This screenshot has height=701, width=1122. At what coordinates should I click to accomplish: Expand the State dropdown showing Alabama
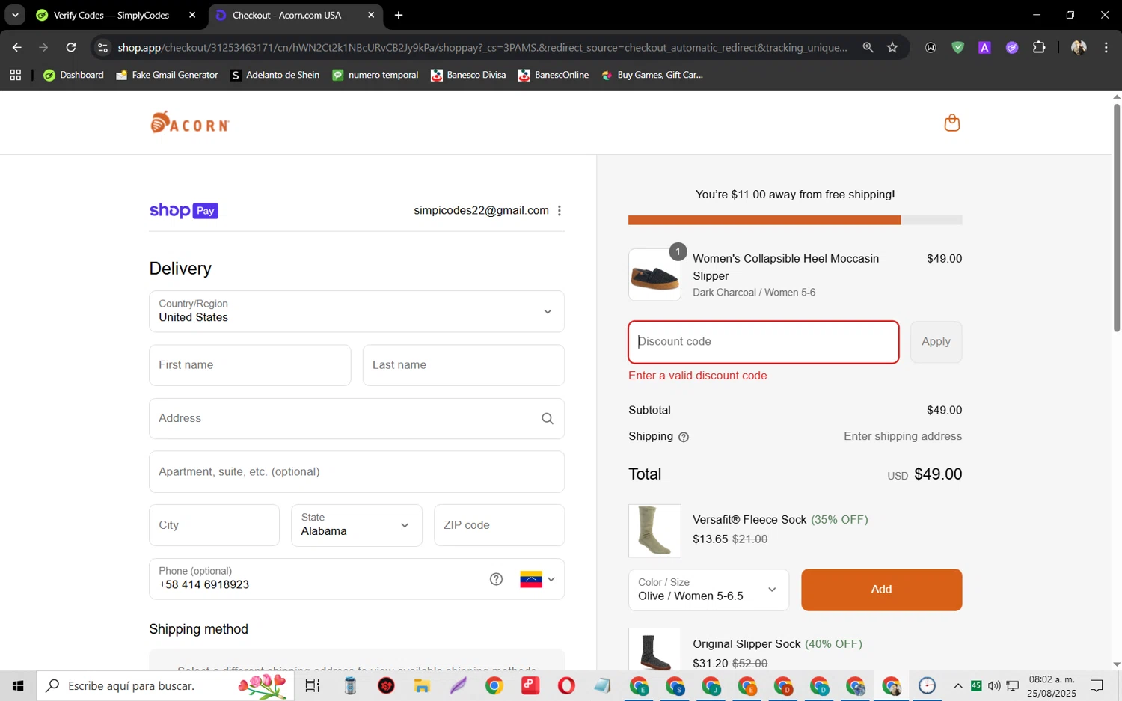point(357,525)
